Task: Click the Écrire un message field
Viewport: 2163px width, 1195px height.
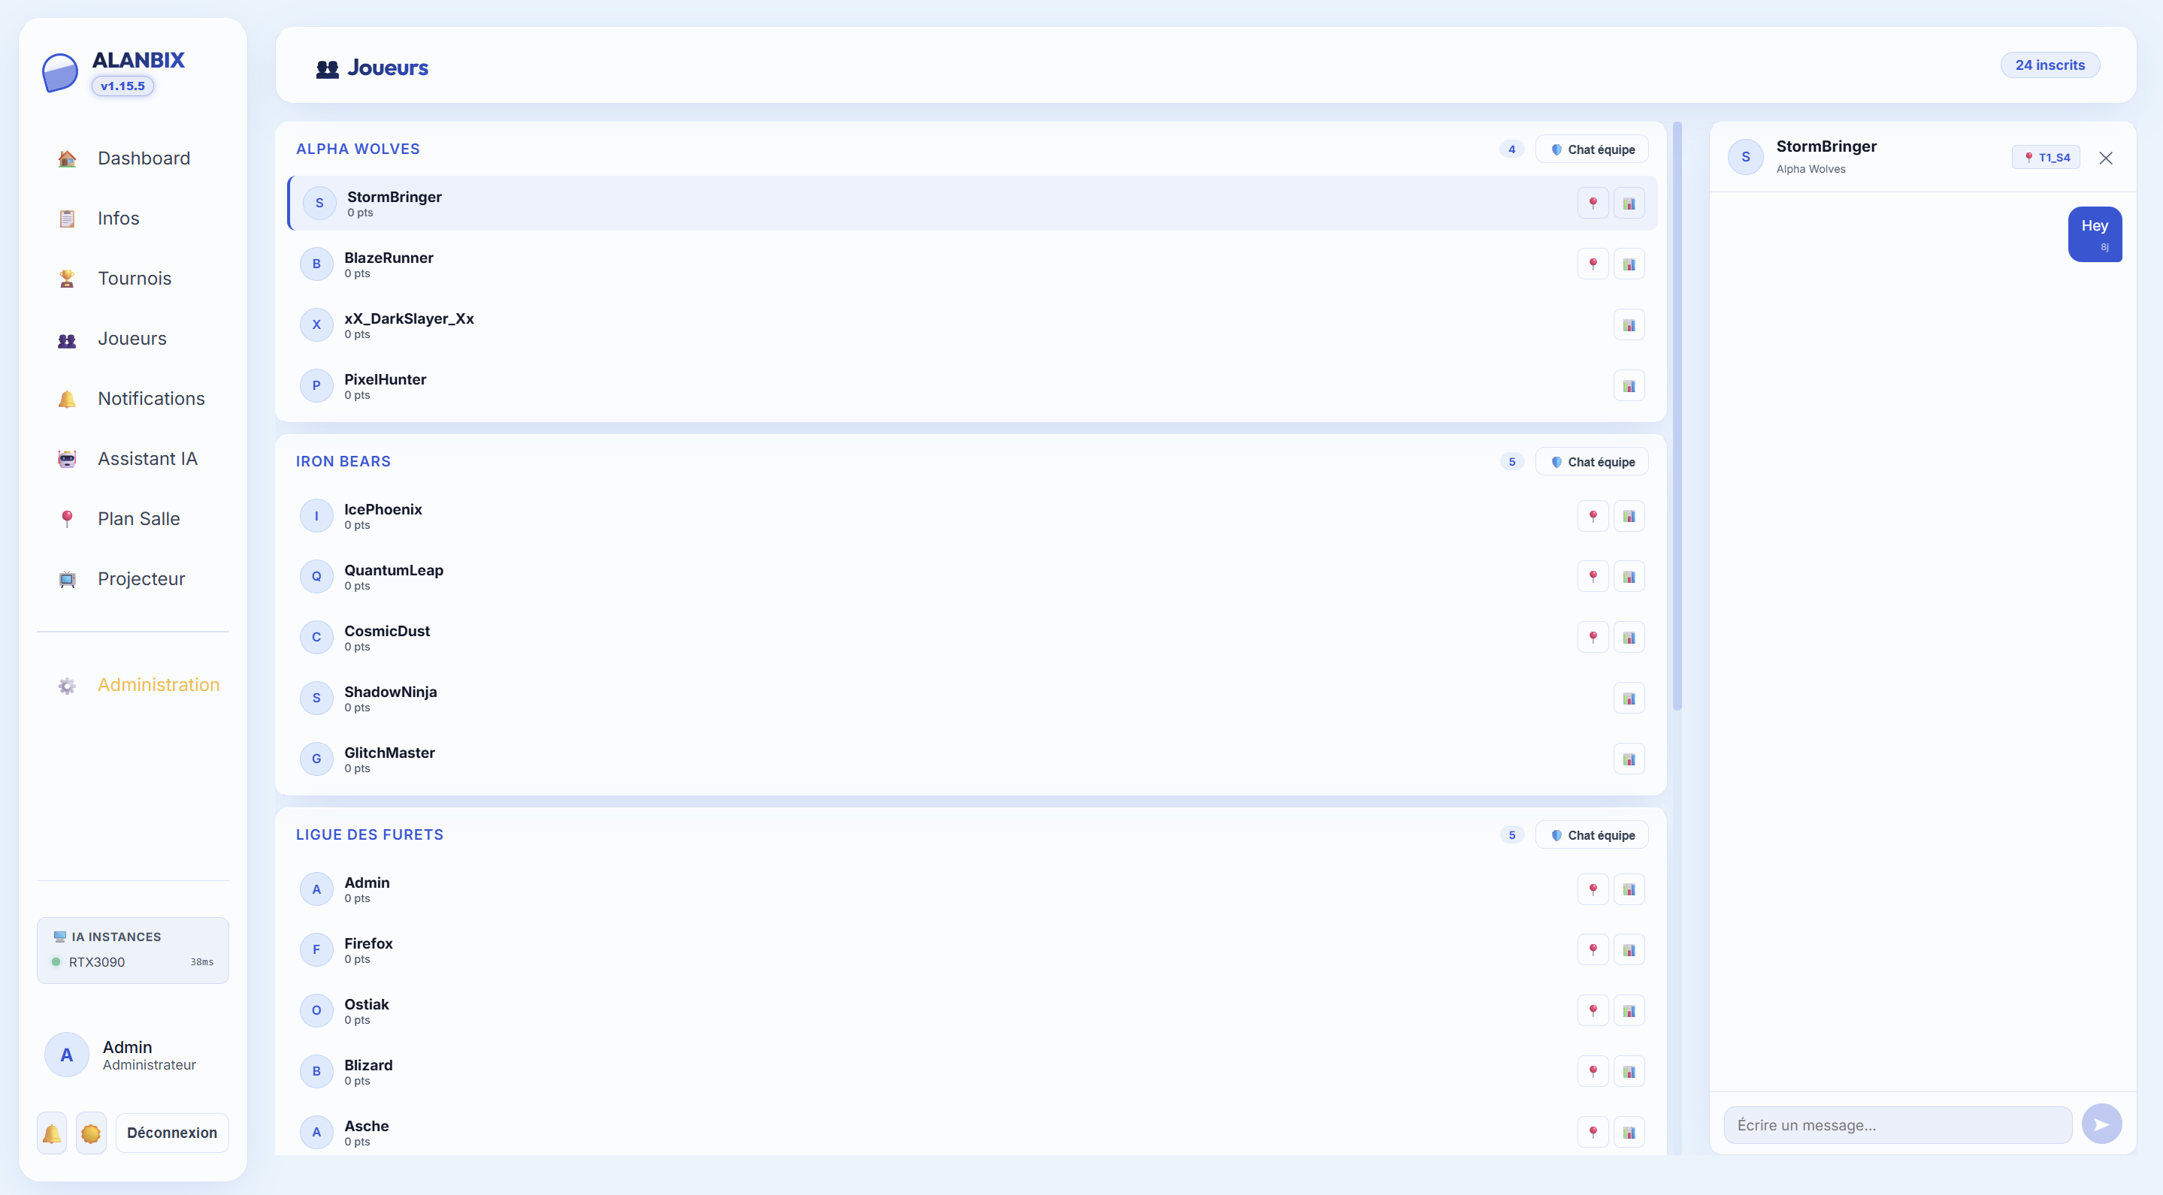Action: (1898, 1125)
